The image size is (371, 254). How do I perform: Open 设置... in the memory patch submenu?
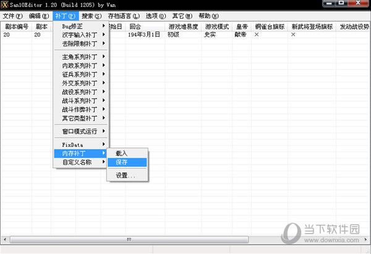click(127, 176)
